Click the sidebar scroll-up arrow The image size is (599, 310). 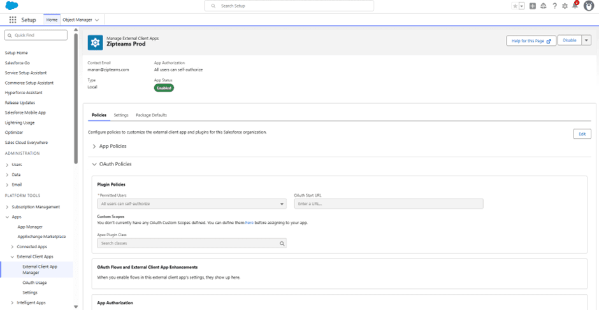76,30
